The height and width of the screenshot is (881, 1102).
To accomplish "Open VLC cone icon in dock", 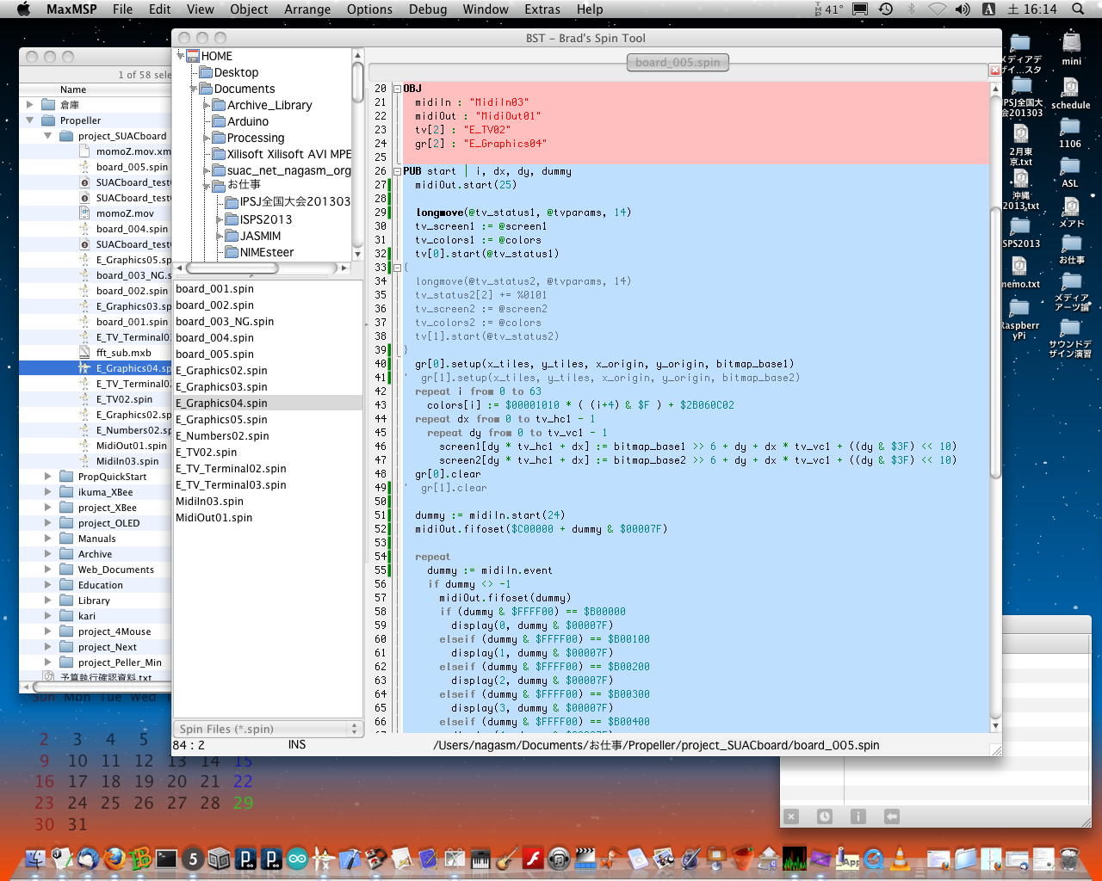I will (900, 858).
